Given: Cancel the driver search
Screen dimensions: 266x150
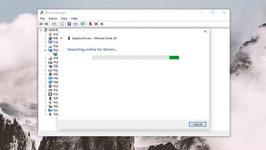Looking at the screenshot, I should coord(198,124).
